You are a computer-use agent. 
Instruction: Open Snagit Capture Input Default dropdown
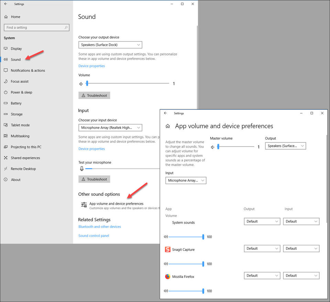(301, 248)
